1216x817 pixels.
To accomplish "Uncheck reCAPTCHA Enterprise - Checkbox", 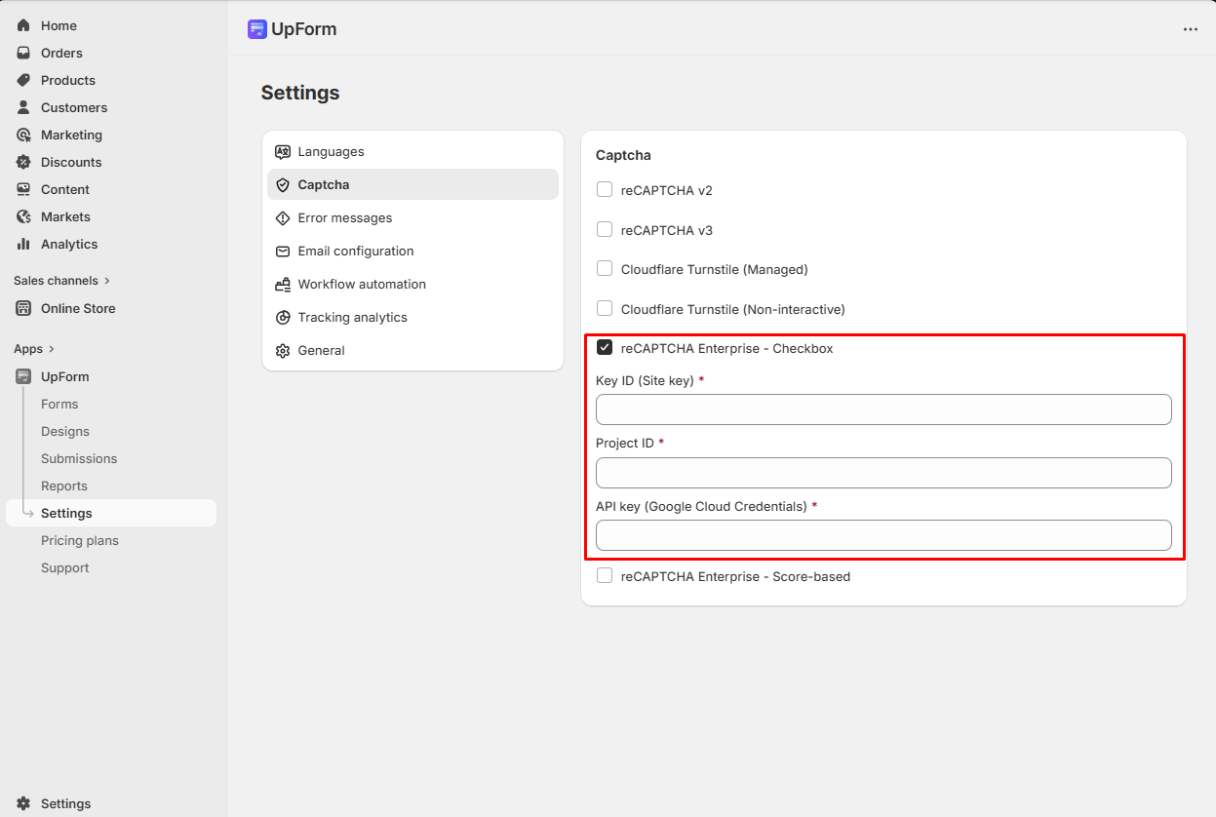I will tap(605, 348).
